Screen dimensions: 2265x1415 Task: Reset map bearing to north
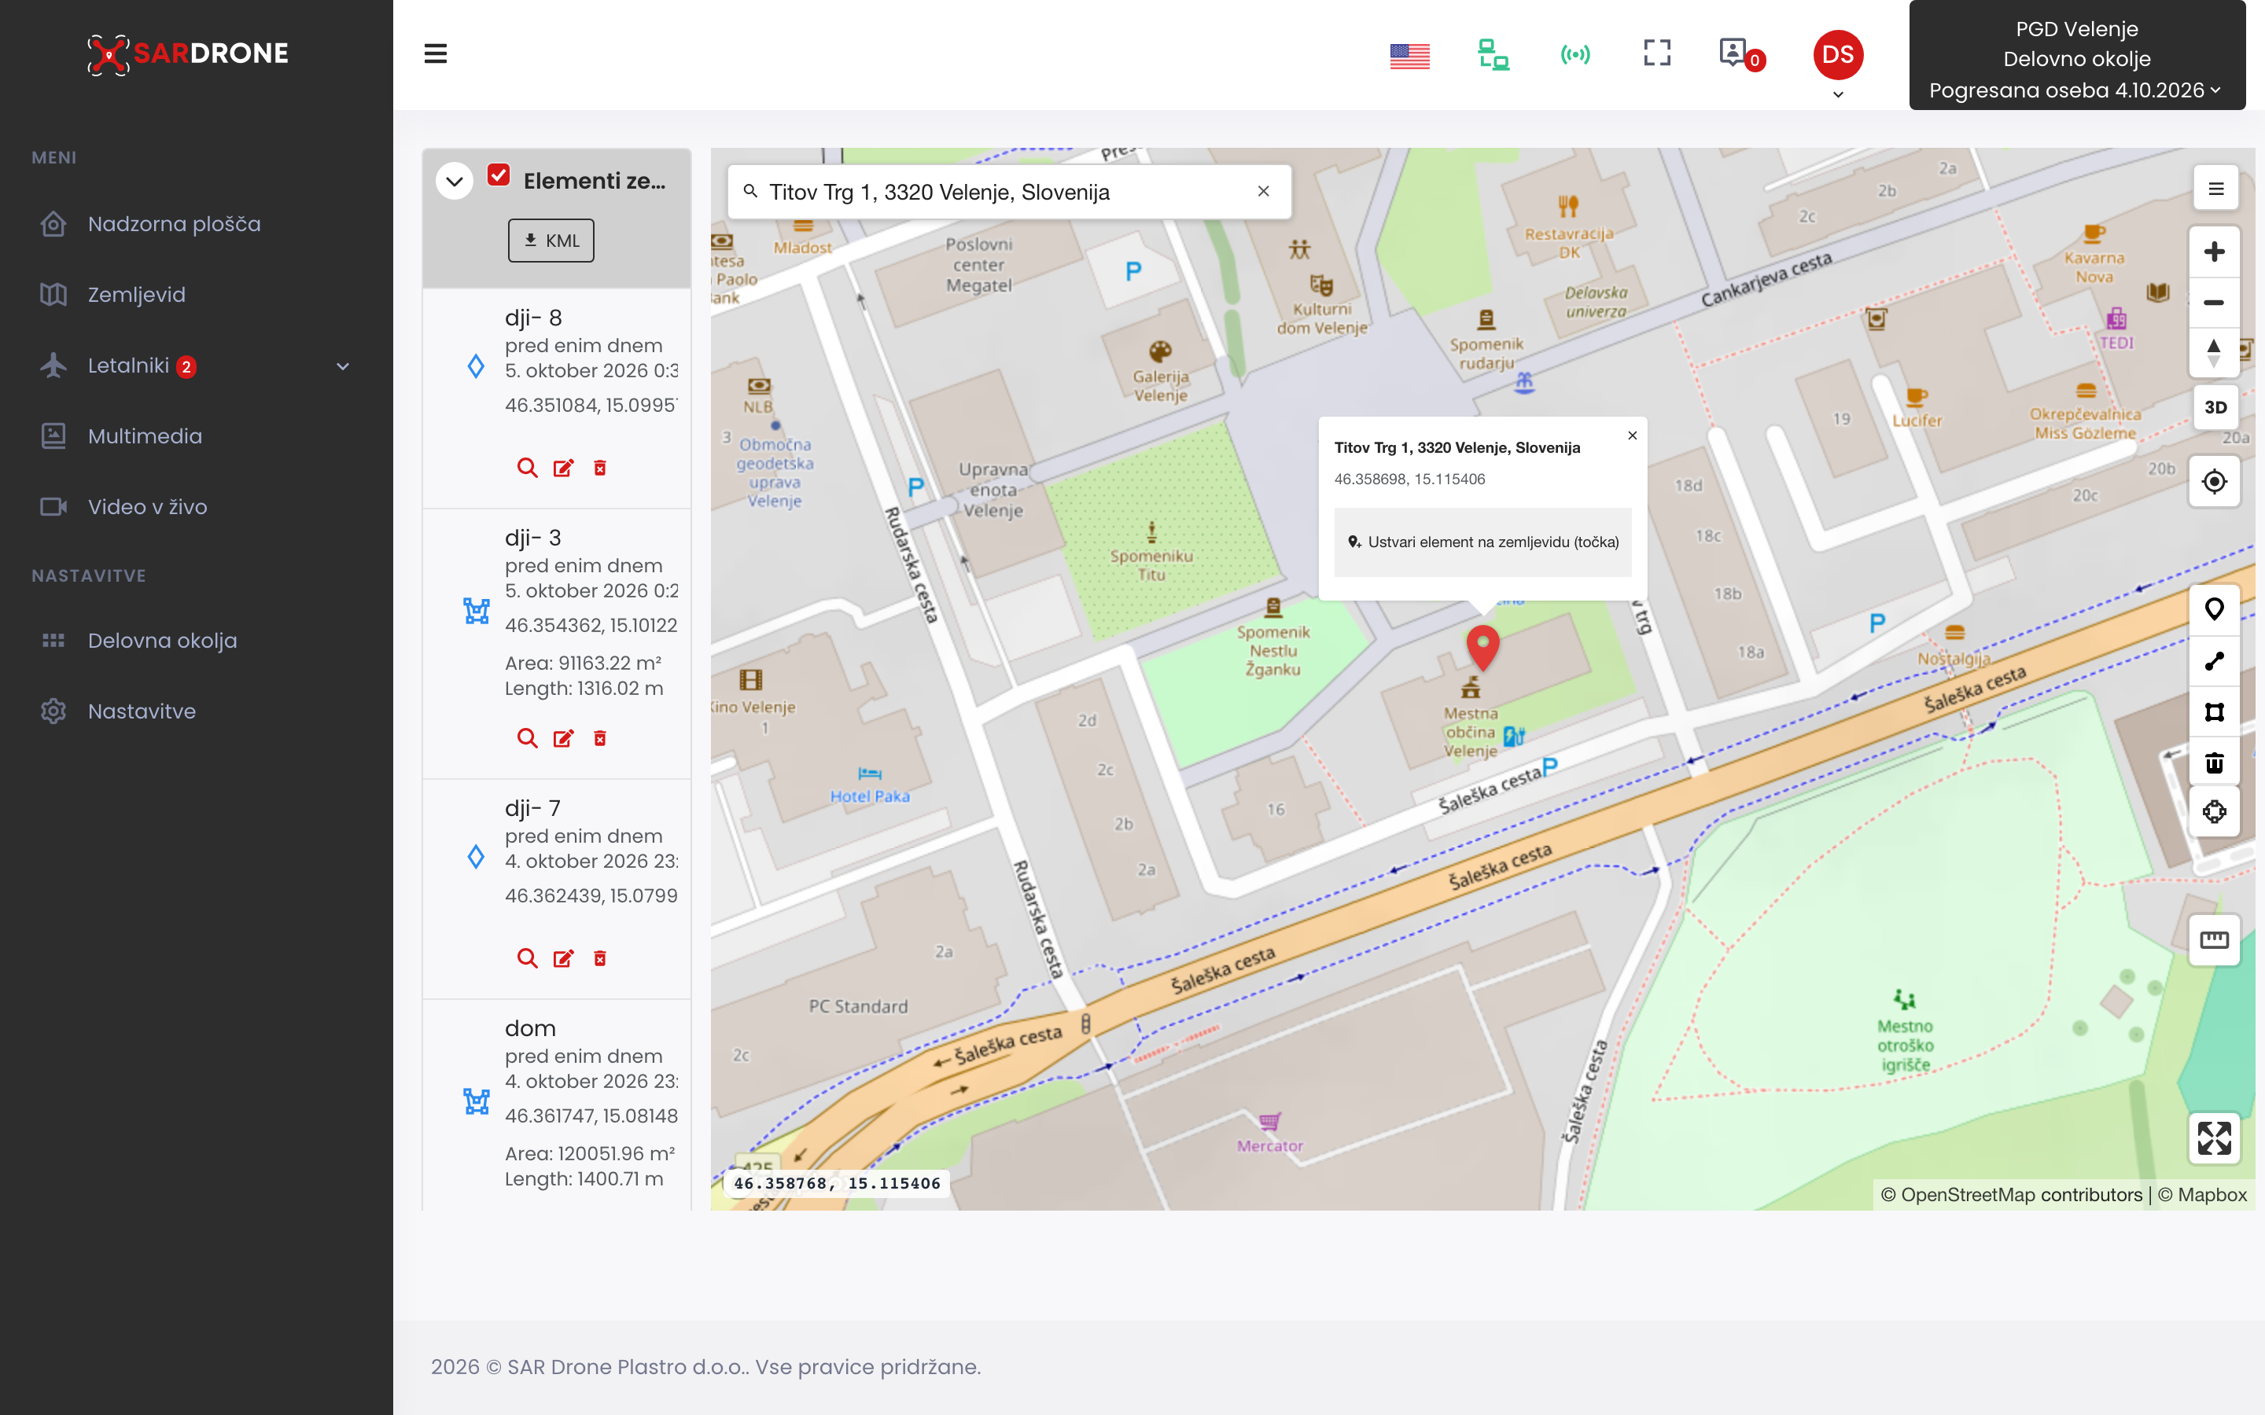click(x=2214, y=353)
